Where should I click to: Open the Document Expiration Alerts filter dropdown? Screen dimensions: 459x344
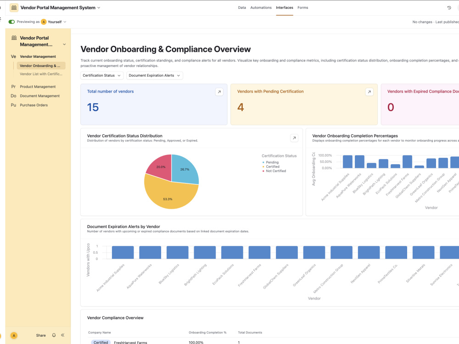click(155, 76)
